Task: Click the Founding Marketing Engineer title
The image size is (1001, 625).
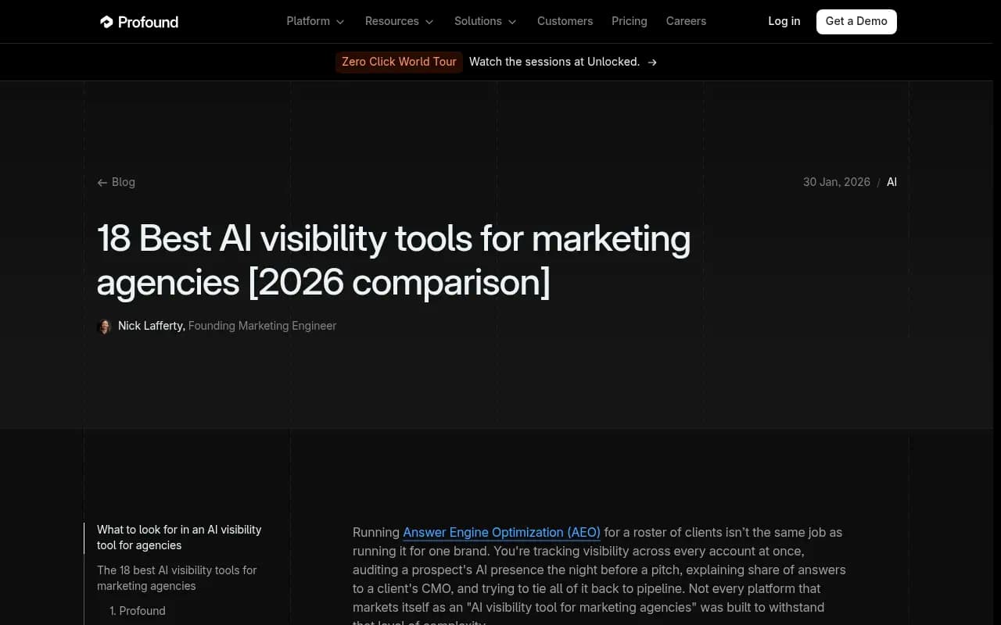Action: pos(262,326)
